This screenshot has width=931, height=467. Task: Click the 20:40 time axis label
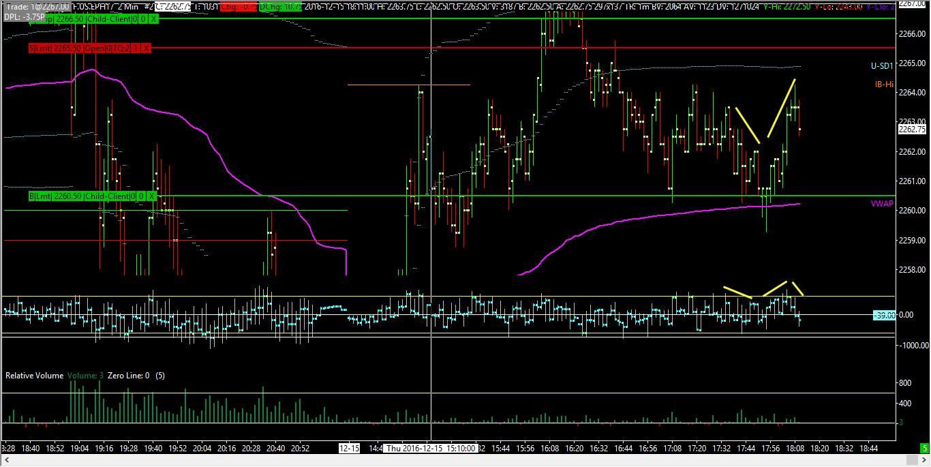coord(276,449)
